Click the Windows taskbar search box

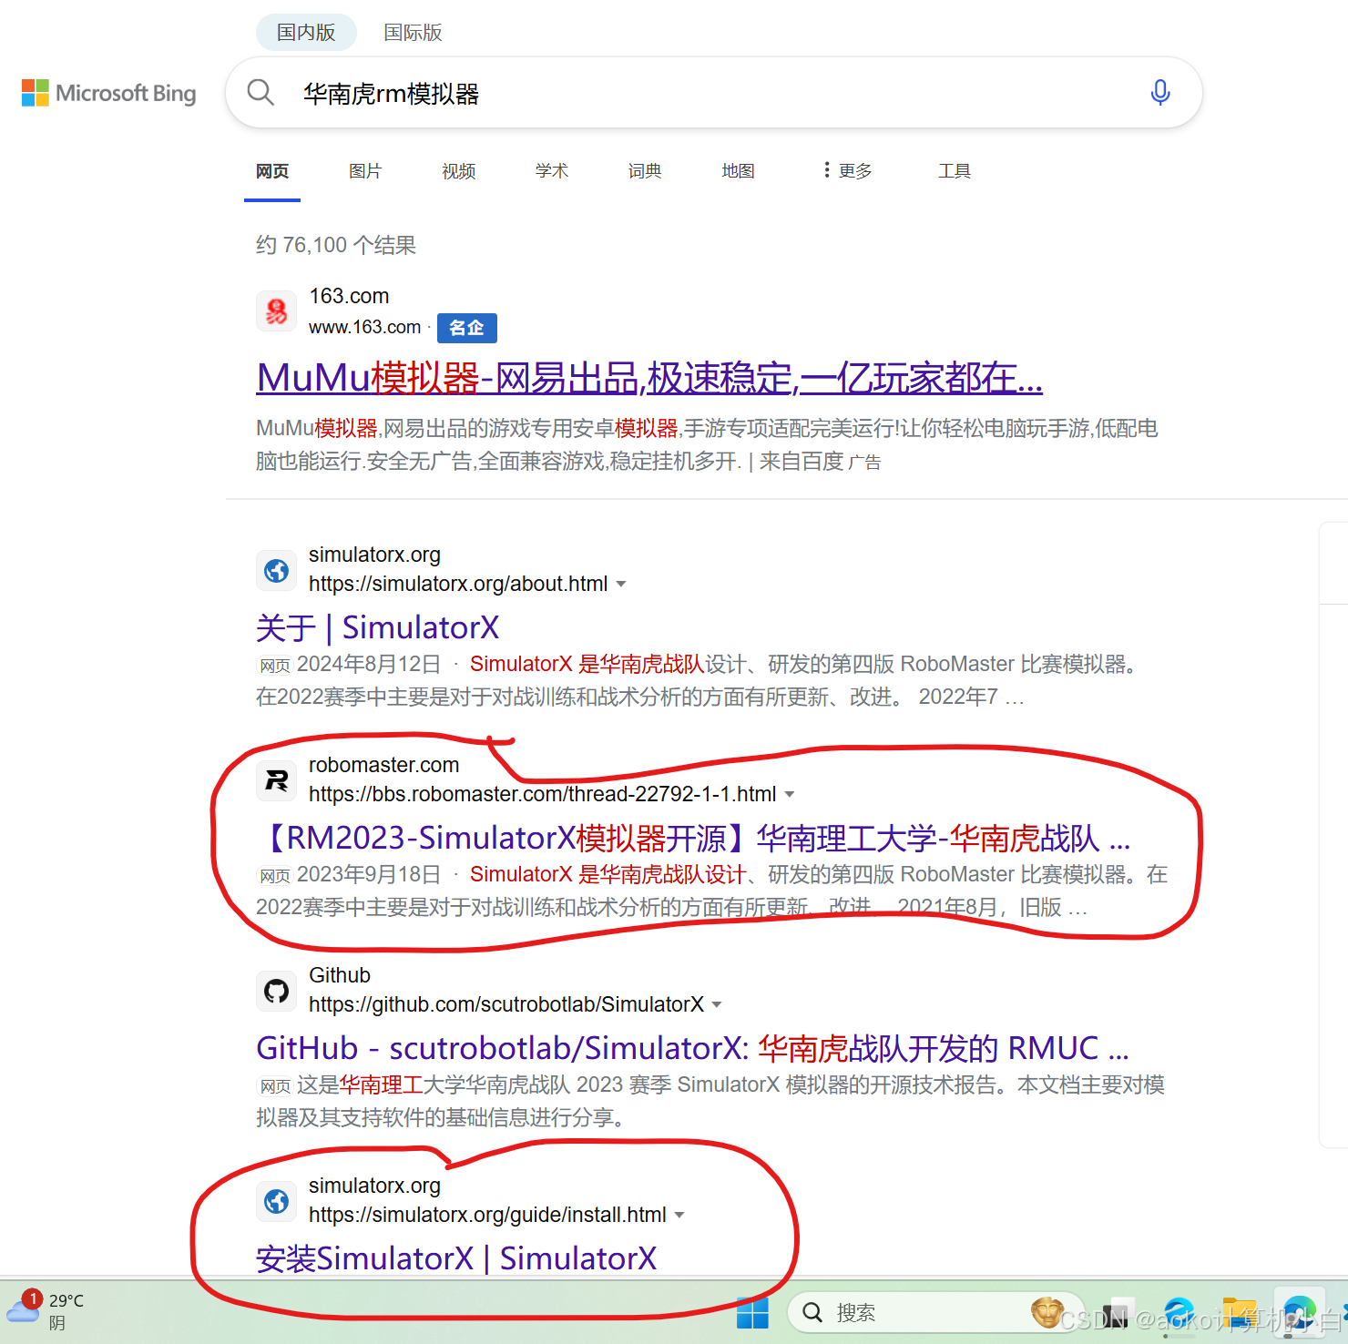935,1313
